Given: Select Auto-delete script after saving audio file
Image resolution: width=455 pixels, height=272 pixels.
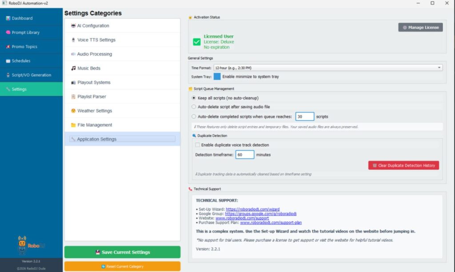Looking at the screenshot, I should (194, 107).
